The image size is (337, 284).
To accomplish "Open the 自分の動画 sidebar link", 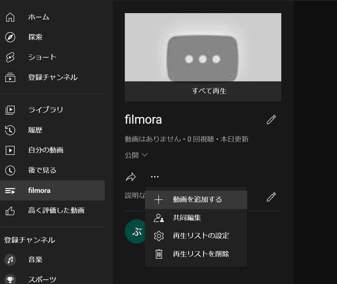I will coord(53,150).
